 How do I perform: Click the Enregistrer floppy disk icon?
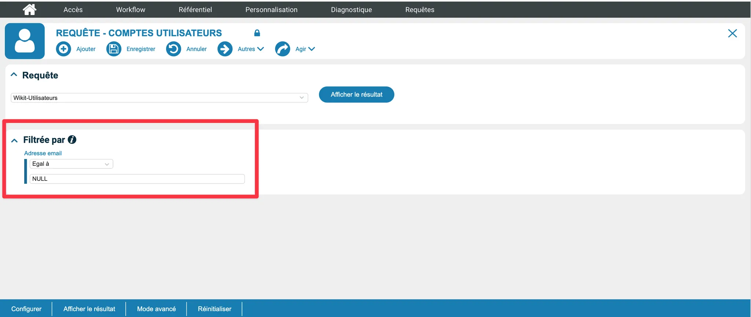pos(114,49)
